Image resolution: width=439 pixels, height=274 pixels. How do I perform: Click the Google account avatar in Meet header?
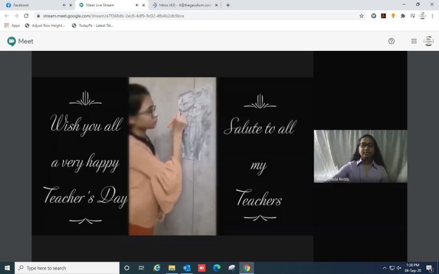pos(428,41)
